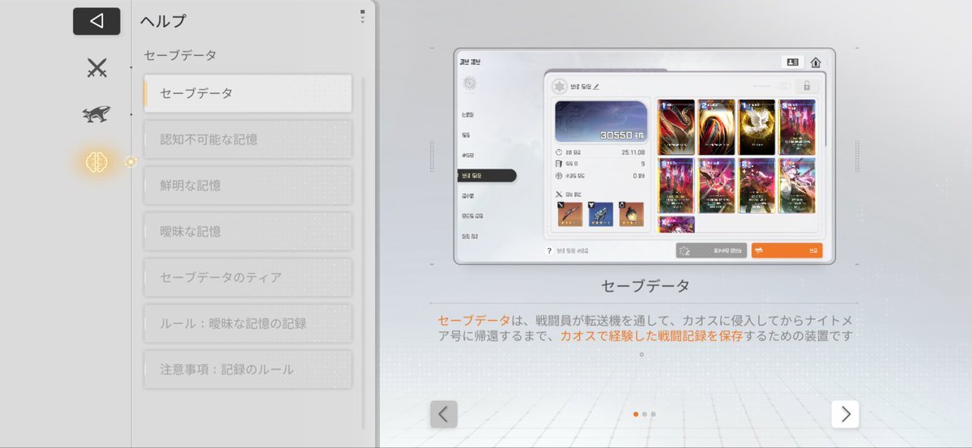Select 注意事項：記録のルール topic
972x448 pixels.
point(248,369)
